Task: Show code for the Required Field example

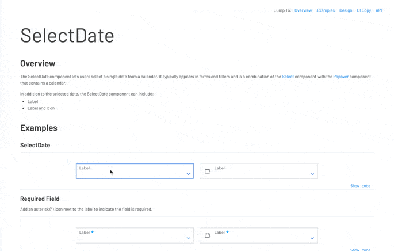Action: (360, 249)
